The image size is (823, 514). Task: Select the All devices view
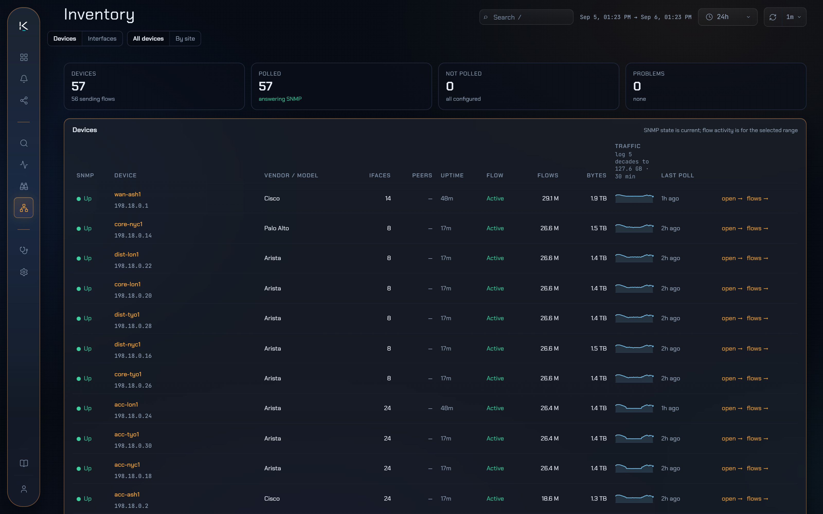coord(148,38)
